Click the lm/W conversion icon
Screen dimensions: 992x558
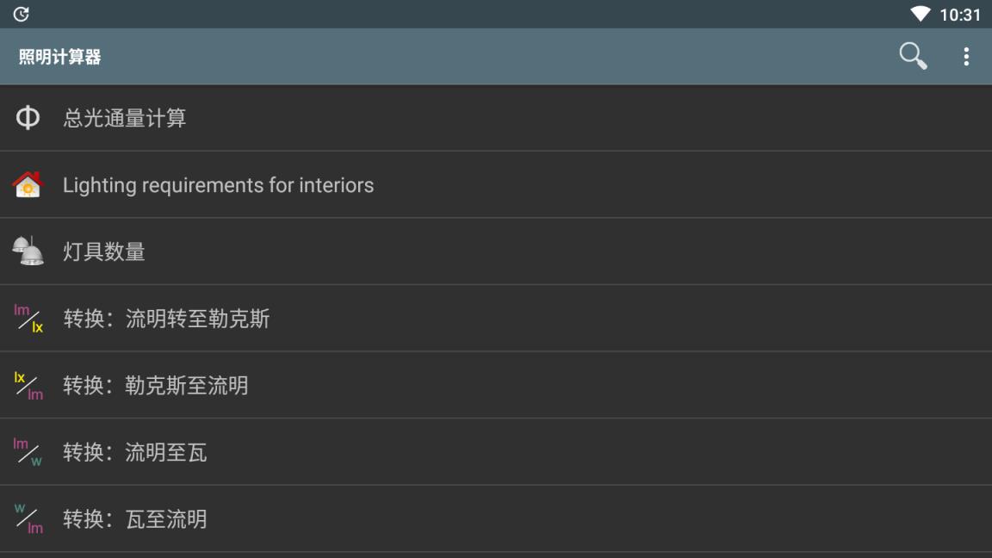(28, 452)
